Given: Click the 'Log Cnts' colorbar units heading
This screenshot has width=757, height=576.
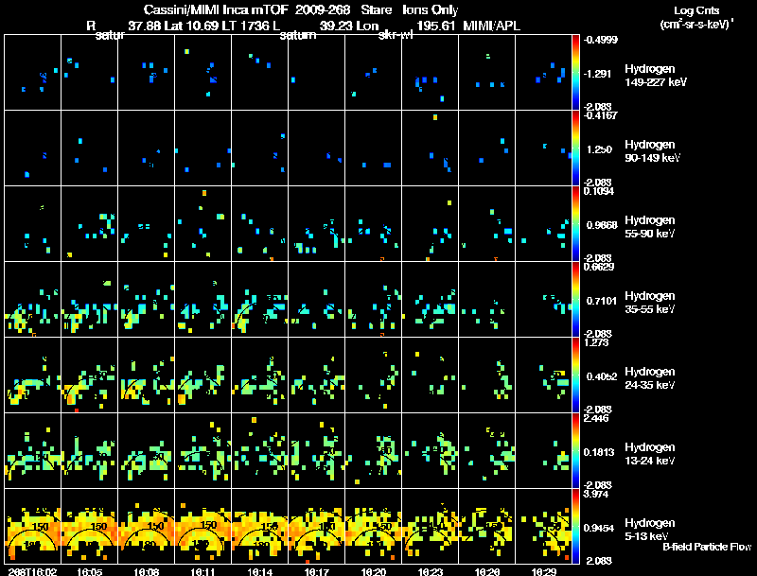Looking at the screenshot, I should click(x=695, y=10).
